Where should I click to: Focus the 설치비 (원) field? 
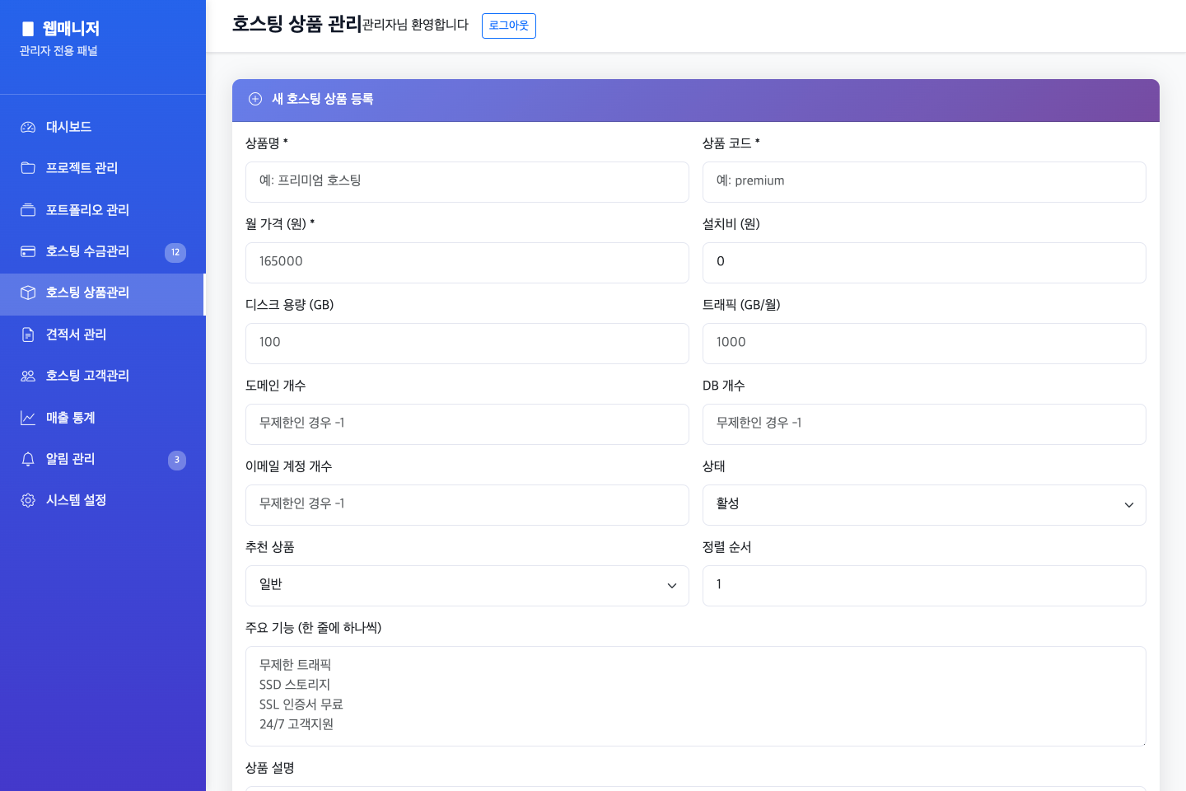924,263
